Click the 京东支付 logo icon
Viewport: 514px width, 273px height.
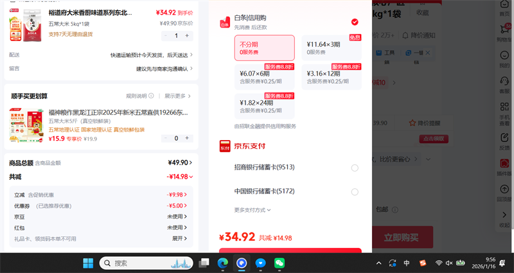click(225, 146)
